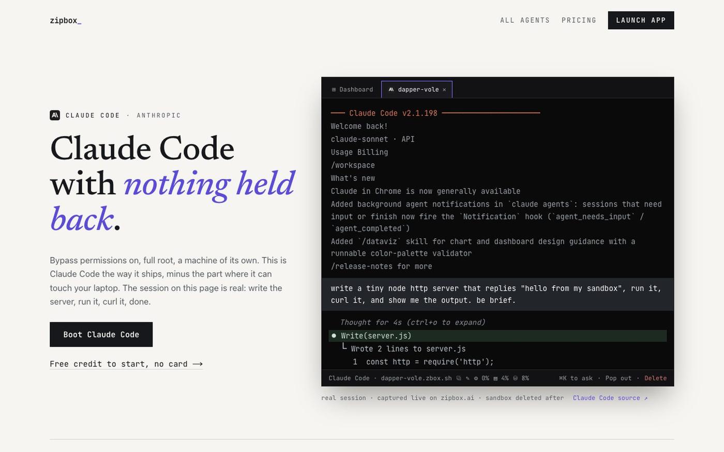Click the memory usage icon showing 4%
Viewport: 724px width, 452px height.
(495, 378)
